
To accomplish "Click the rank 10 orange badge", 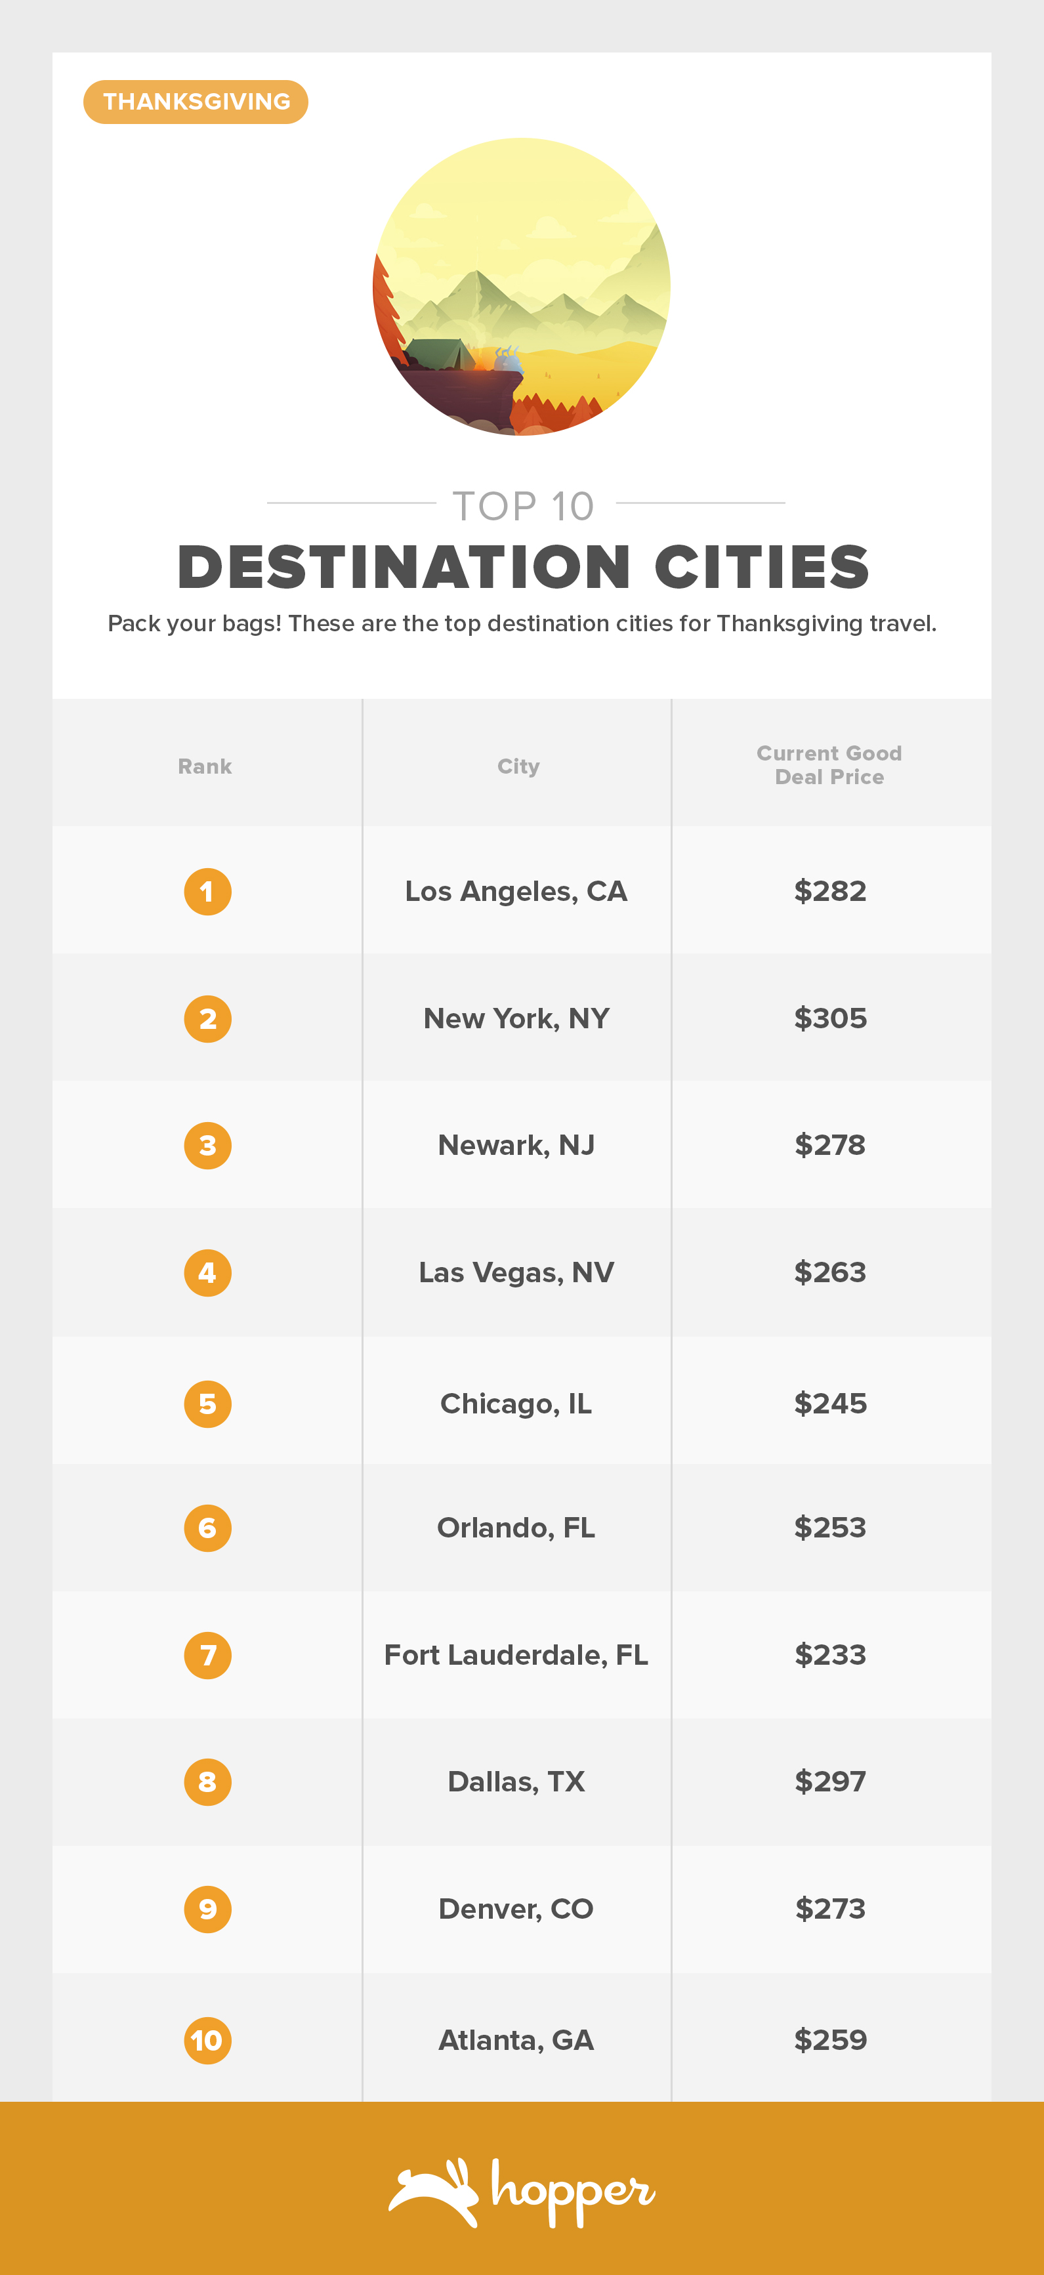I will (207, 2040).
